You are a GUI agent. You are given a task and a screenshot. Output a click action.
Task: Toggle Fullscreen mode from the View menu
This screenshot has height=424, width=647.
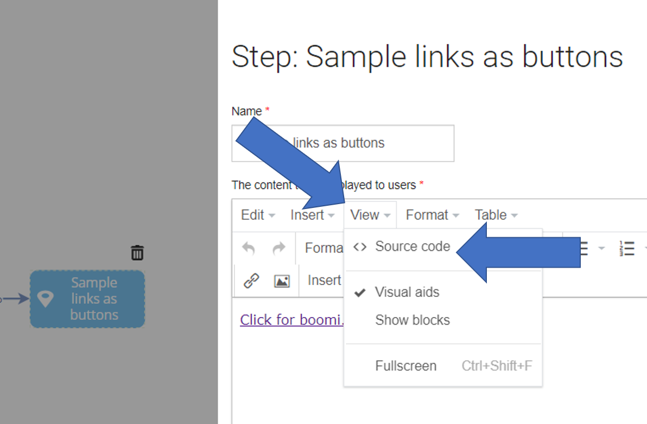point(405,366)
